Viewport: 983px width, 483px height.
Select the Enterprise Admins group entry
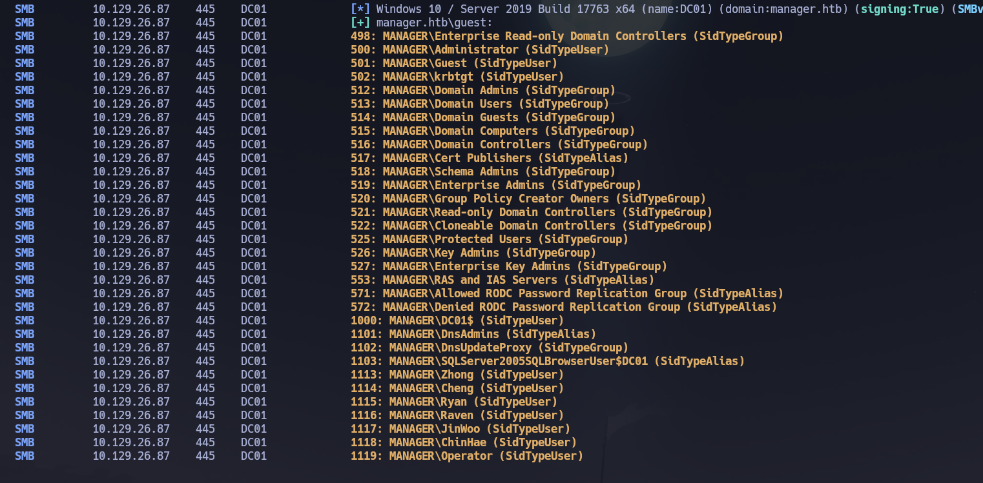point(497,185)
